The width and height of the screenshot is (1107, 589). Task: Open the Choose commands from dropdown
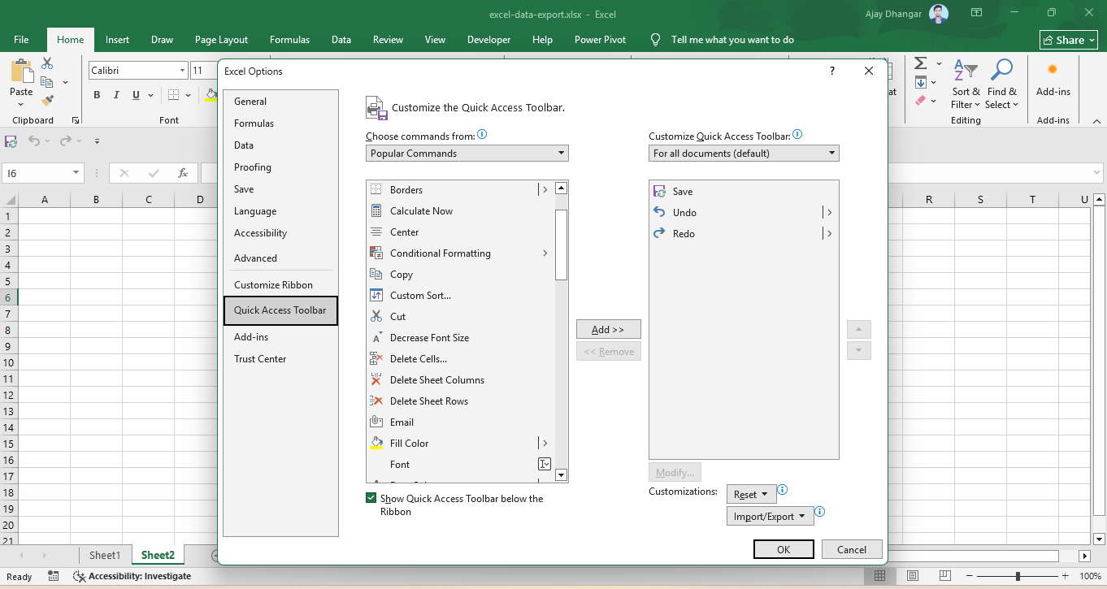tap(467, 153)
